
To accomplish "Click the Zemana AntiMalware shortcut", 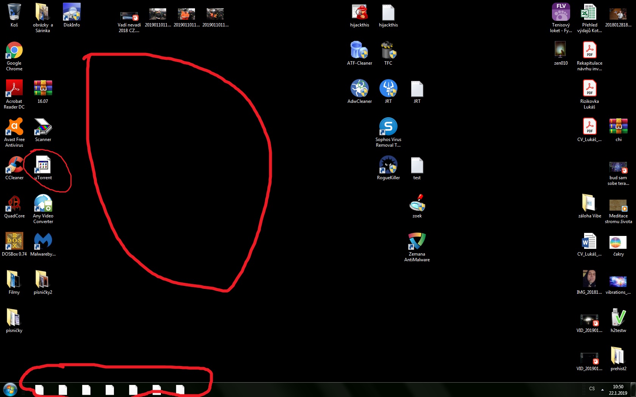I will pyautogui.click(x=417, y=242).
